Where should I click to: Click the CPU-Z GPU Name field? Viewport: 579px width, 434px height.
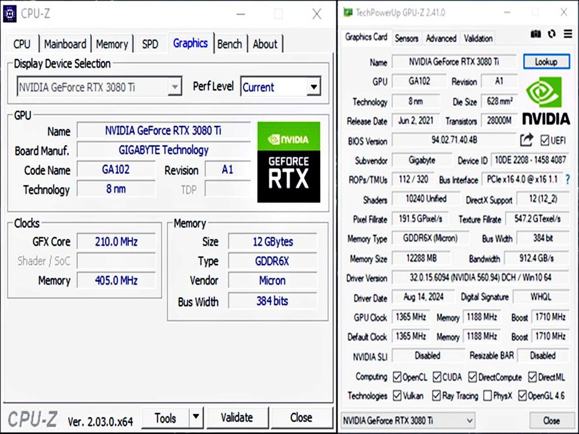(x=163, y=130)
